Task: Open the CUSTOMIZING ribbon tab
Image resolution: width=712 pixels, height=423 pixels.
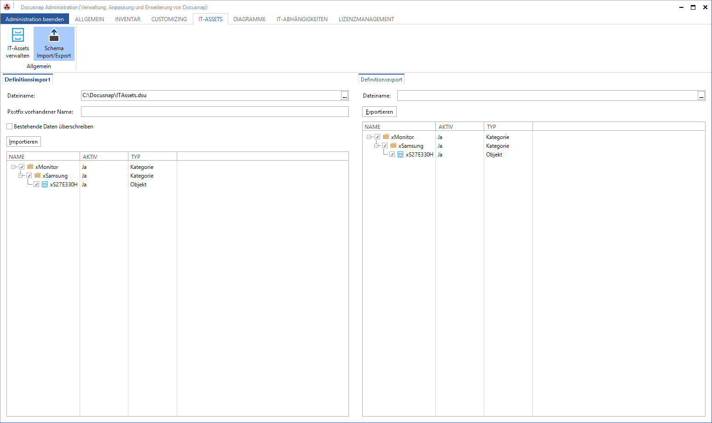Action: (169, 19)
